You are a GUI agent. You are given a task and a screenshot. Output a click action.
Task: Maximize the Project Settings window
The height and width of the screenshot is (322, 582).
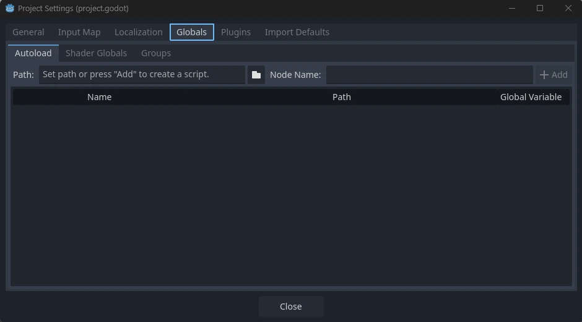pyautogui.click(x=540, y=9)
